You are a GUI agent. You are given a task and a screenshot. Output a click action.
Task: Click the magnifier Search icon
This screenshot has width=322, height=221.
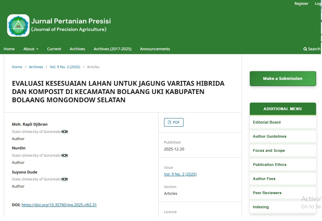305,49
